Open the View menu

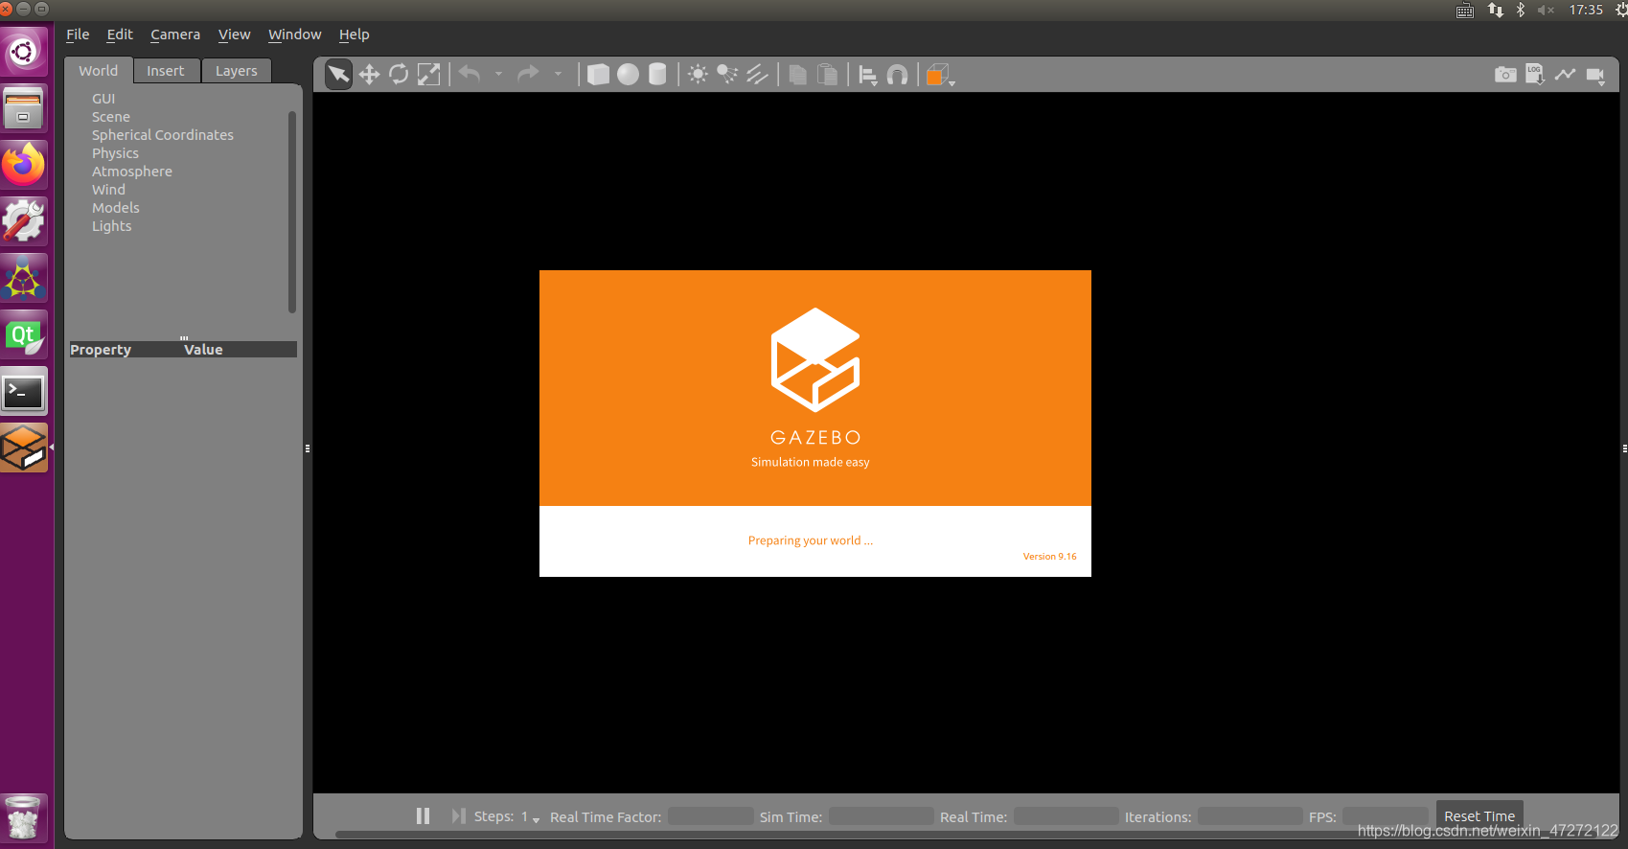[x=234, y=34]
